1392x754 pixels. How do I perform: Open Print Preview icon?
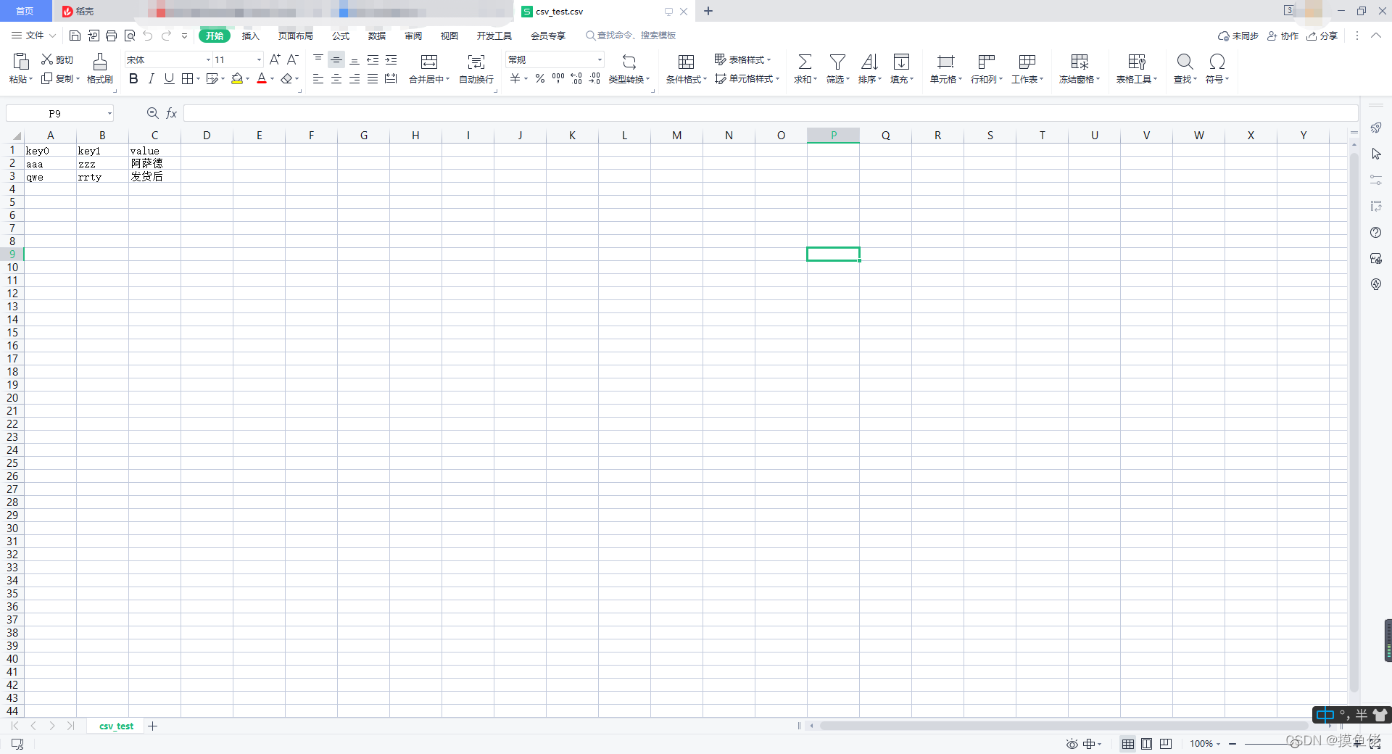click(130, 36)
